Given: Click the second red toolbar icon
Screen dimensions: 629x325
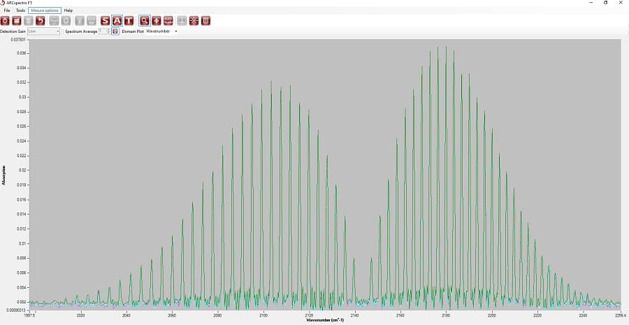Looking at the screenshot, I should 17,21.
